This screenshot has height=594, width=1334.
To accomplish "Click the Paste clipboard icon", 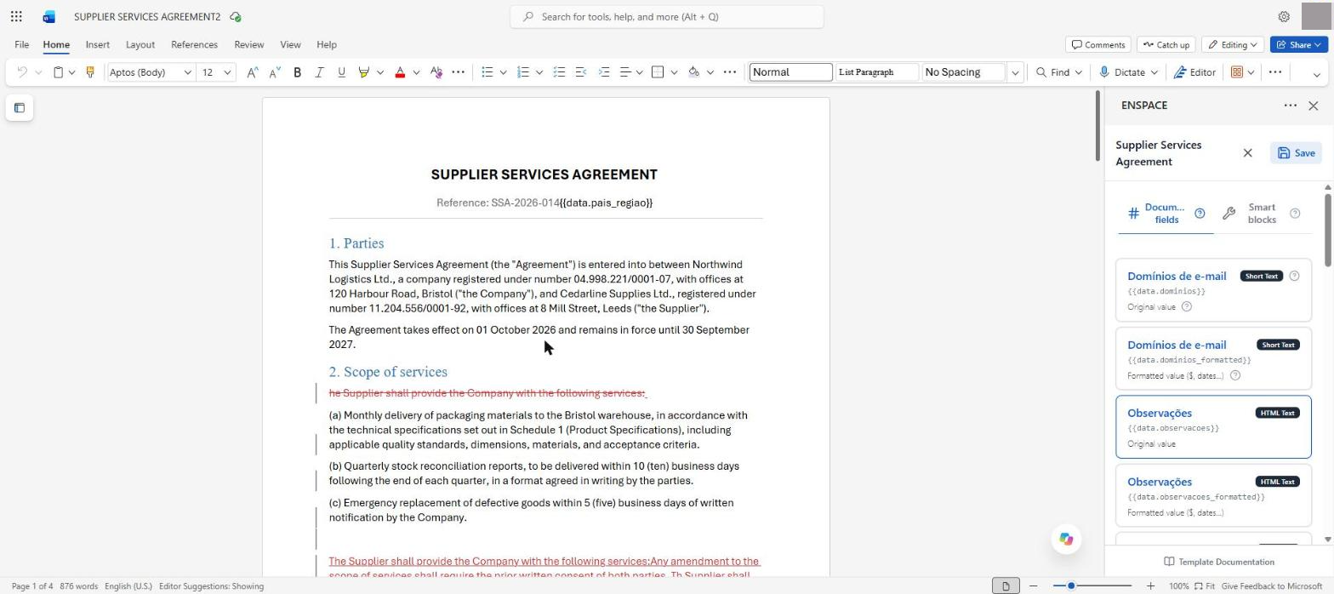I will coord(58,72).
